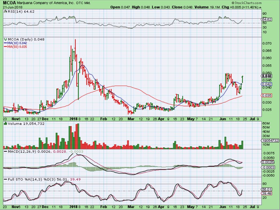The image size is (280, 210).
Task: Click the boxed 64.62 RSI axis label
Action: pos(267,19)
